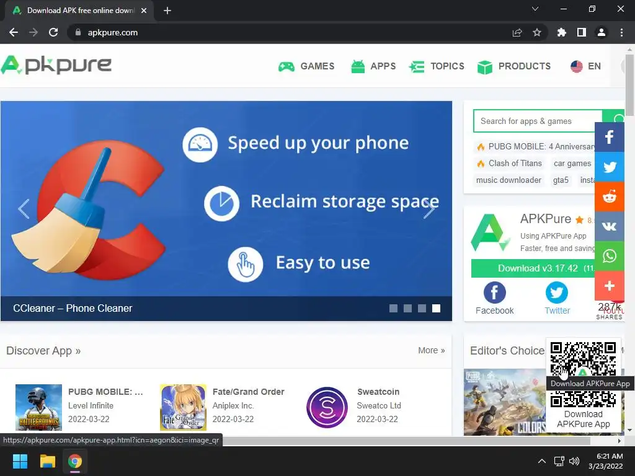Open the Windows Start menu

point(20,461)
